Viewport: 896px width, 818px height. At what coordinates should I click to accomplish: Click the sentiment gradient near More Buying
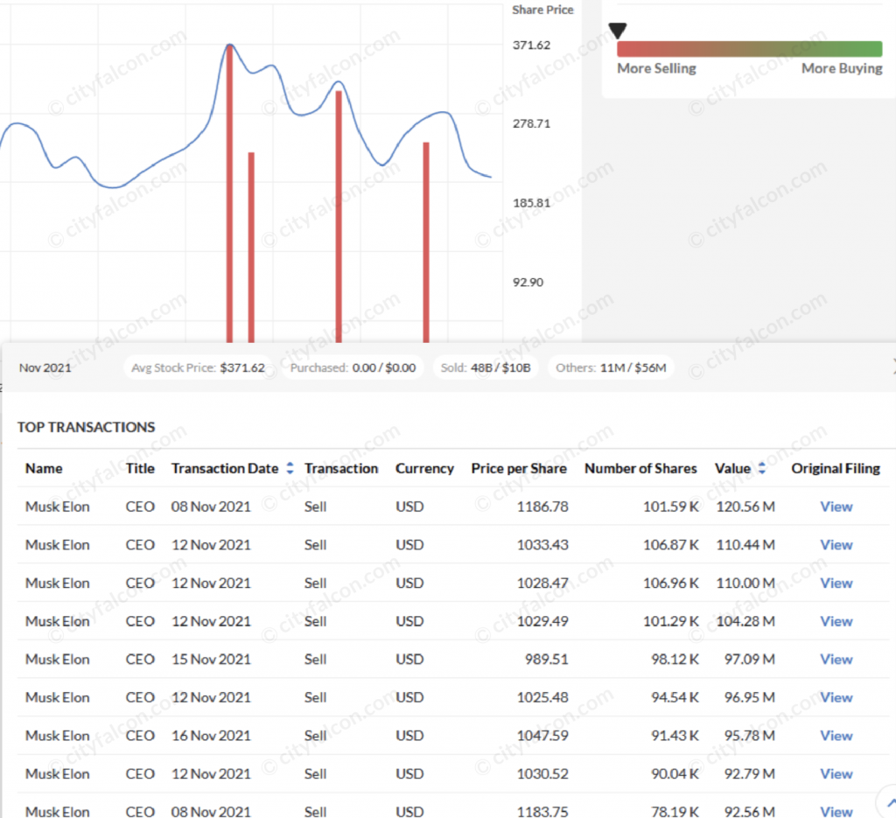tap(840, 48)
